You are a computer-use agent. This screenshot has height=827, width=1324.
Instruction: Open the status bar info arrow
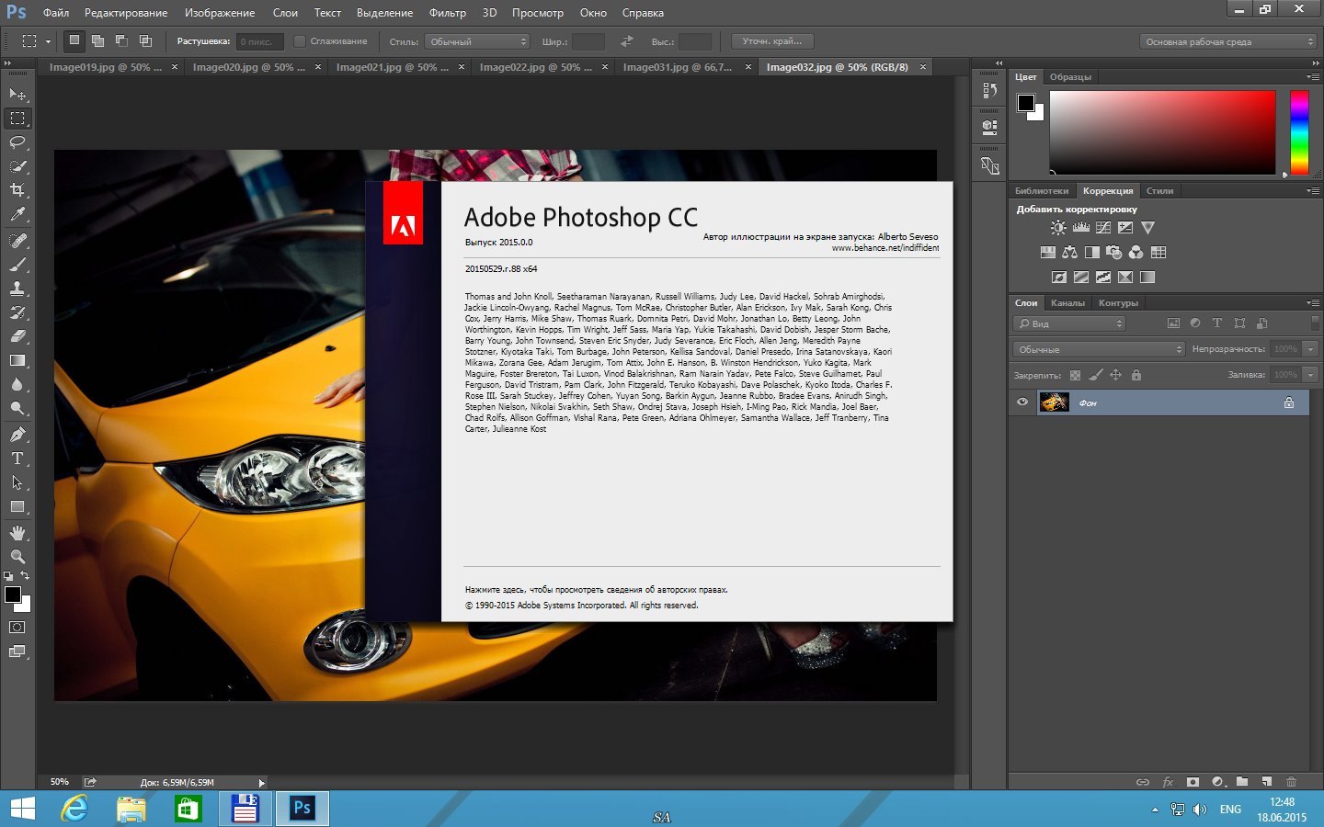[x=261, y=783]
